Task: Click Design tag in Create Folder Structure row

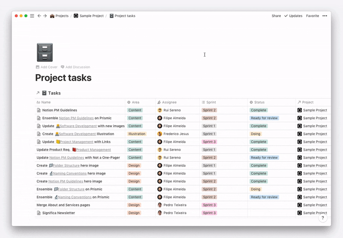Action: pos(134,166)
